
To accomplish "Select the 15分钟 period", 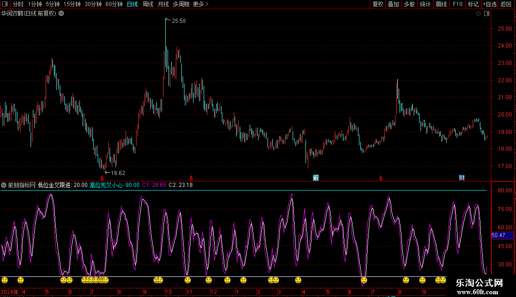I will click(72, 4).
